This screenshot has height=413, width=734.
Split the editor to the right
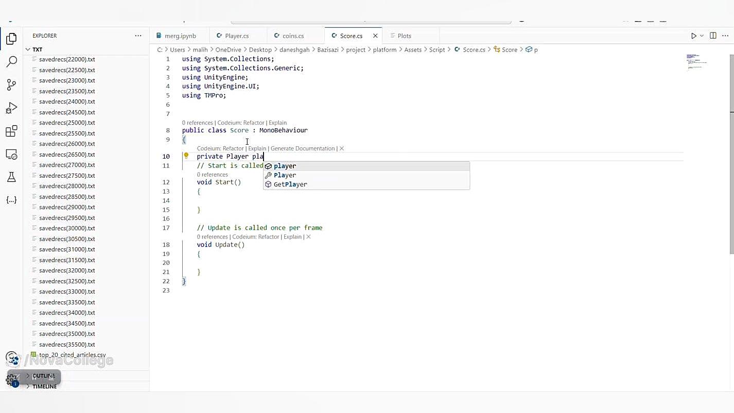point(713,36)
